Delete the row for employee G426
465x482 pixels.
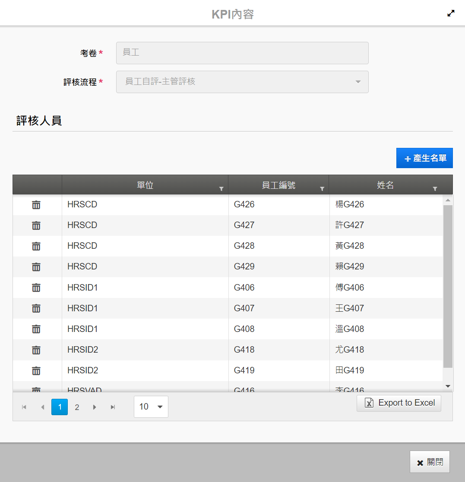pyautogui.click(x=36, y=205)
